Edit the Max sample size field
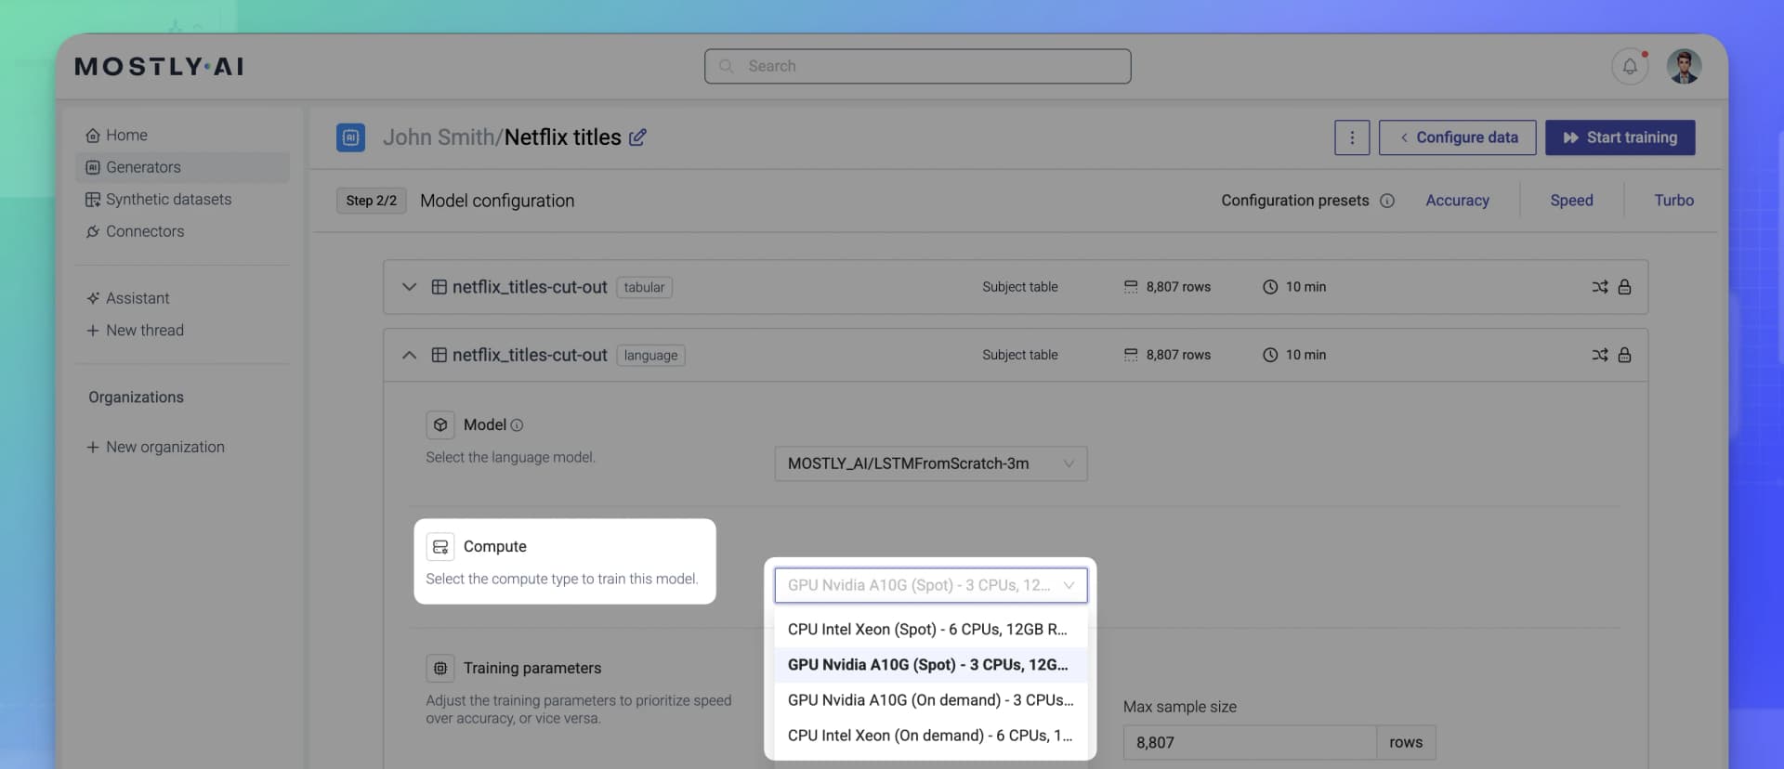Image resolution: width=1784 pixels, height=769 pixels. coord(1249,743)
